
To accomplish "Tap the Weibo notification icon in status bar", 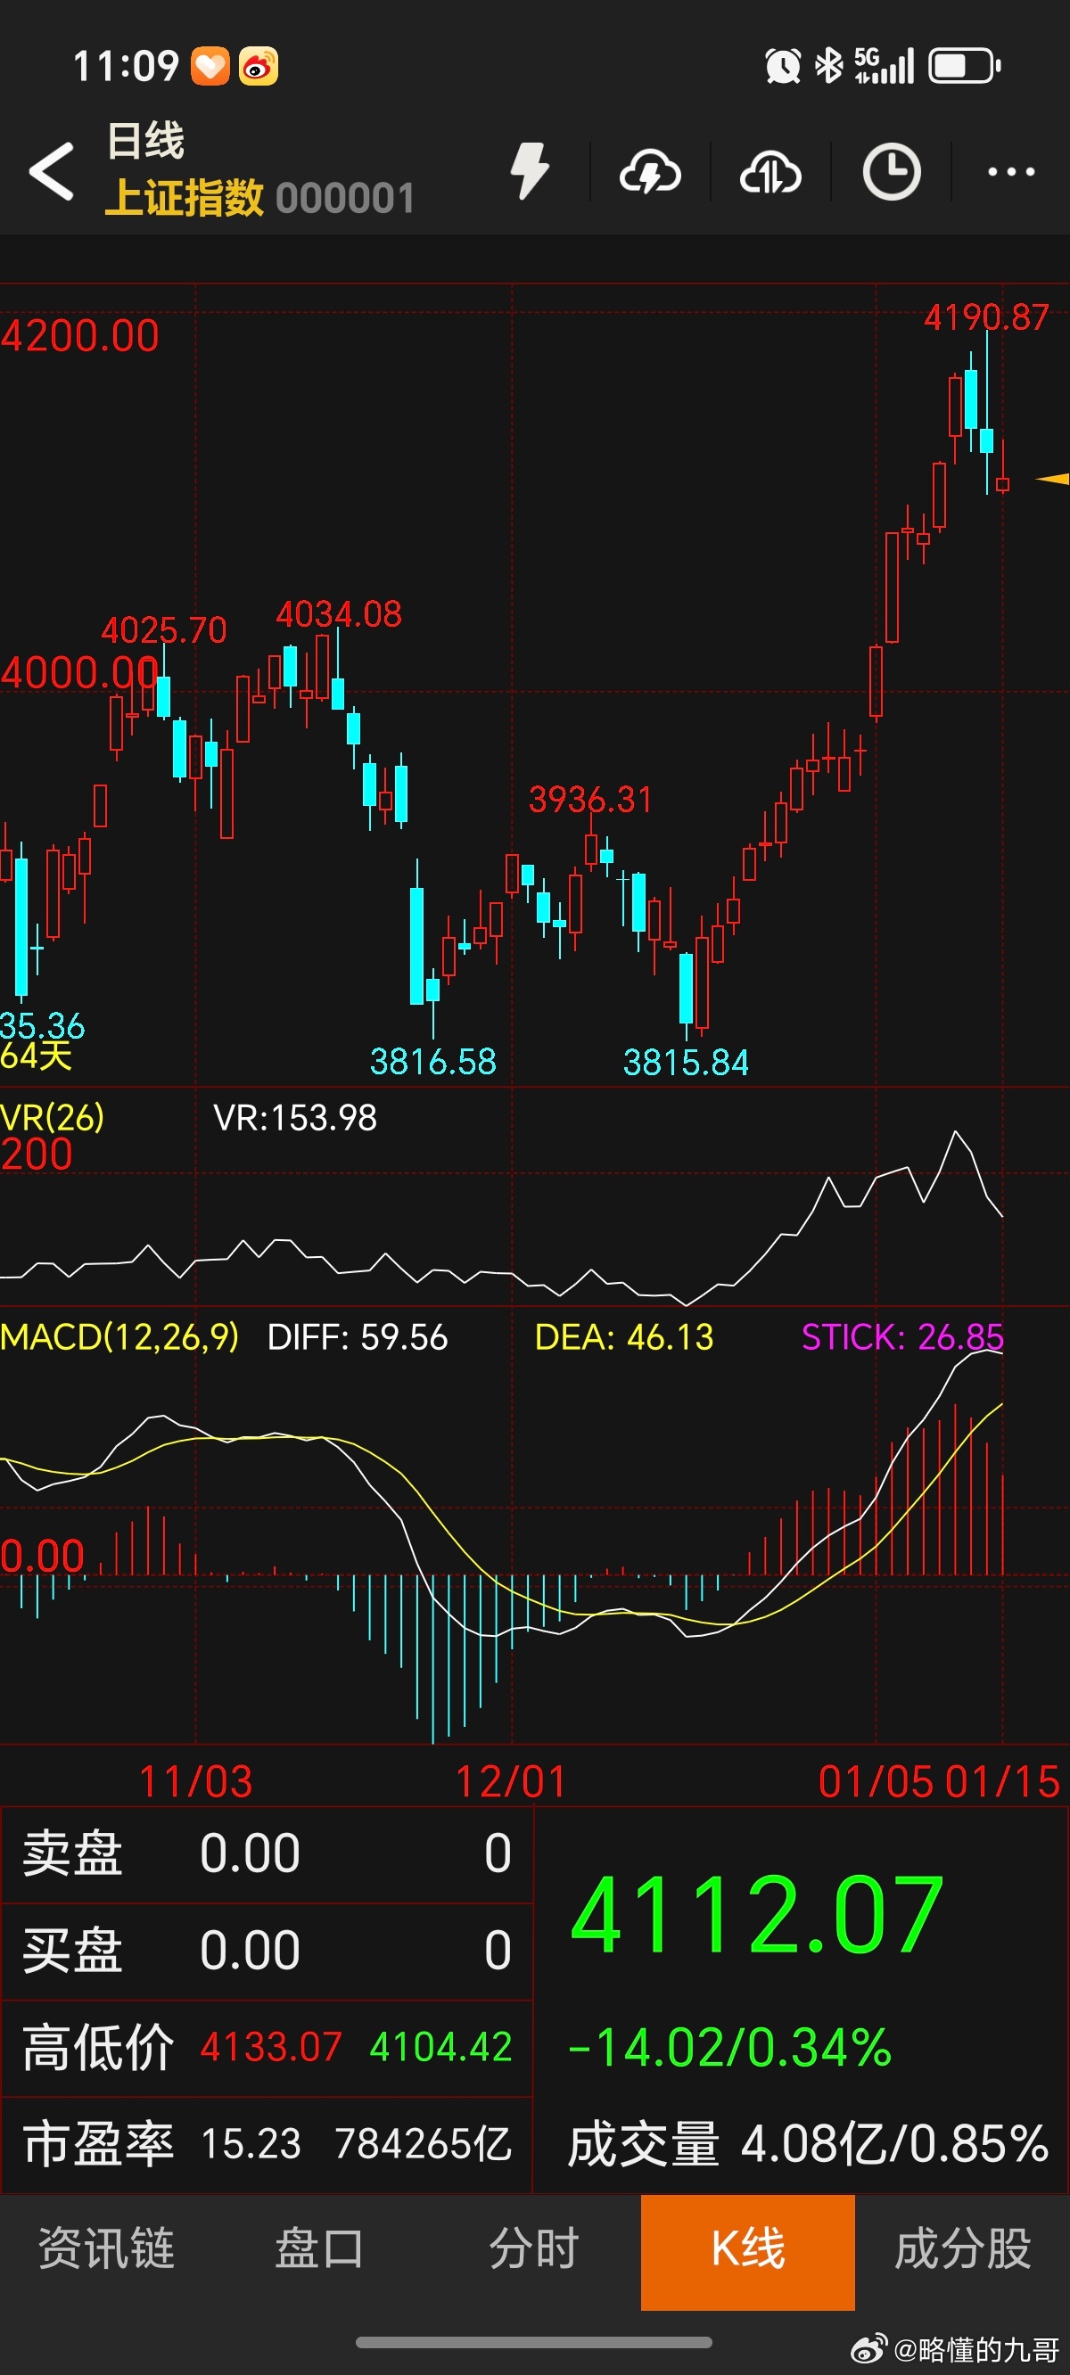I will 259,66.
